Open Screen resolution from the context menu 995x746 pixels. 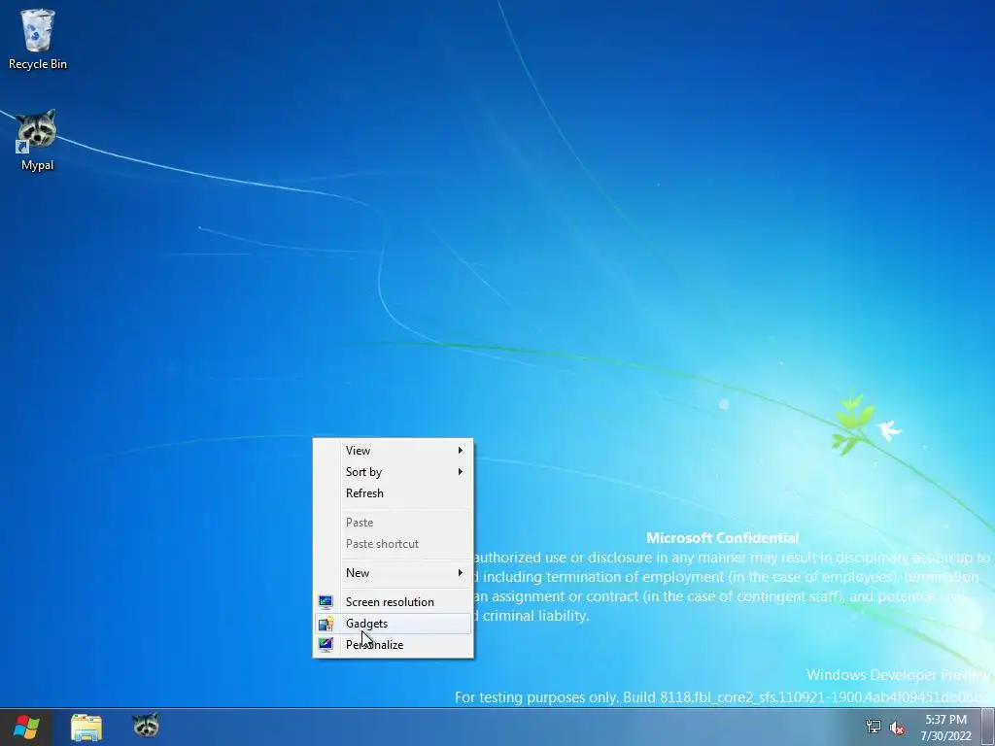393,602
